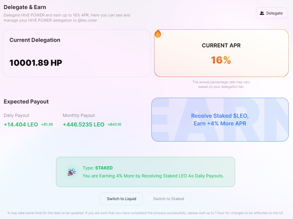Click the Delegate & Earn page title

coord(25,7)
